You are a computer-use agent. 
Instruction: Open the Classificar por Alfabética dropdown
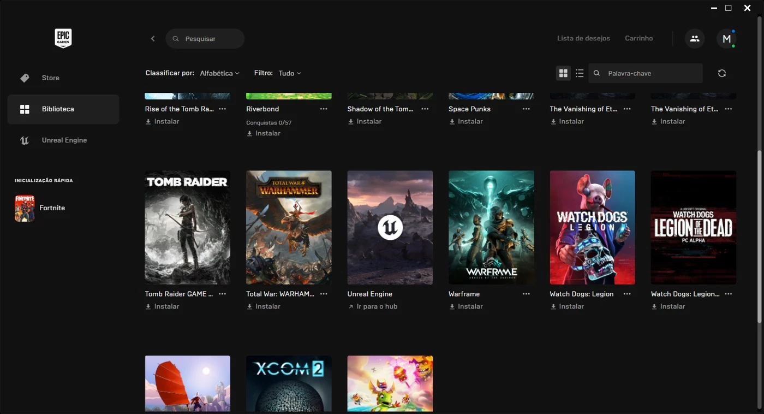(219, 73)
